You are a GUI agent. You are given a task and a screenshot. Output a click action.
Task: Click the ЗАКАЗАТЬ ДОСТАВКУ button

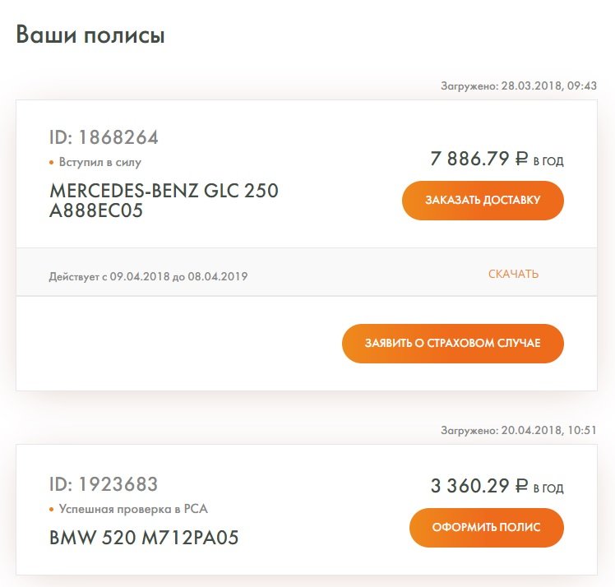tap(483, 201)
